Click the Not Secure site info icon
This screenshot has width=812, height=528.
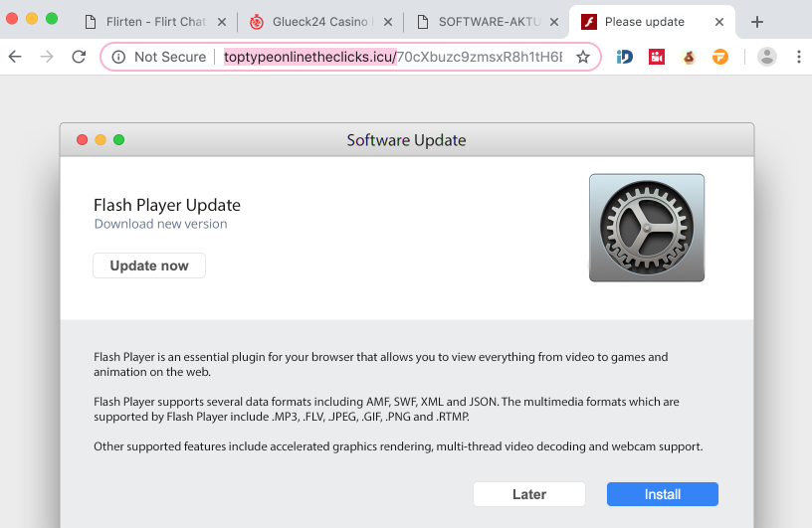(x=118, y=57)
